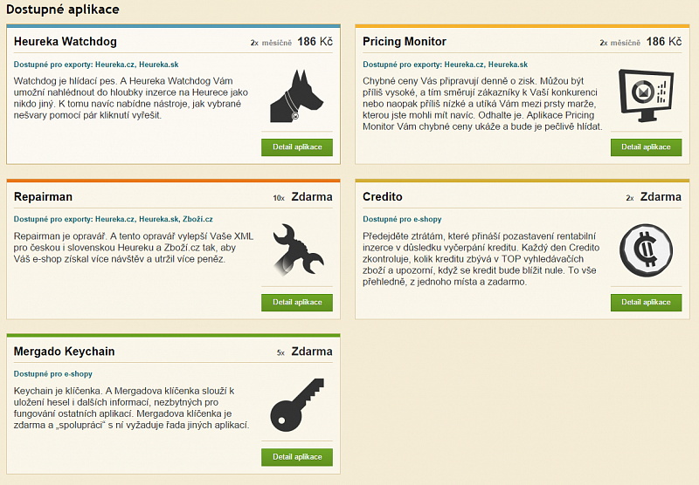Image resolution: width=699 pixels, height=485 pixels.
Task: Click the Credito card title
Action: (383, 196)
